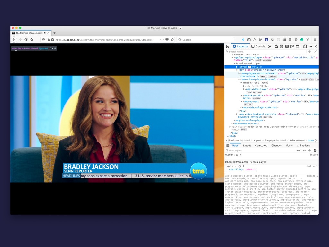329x247 pixels.
Task: Click the event badge on amp-playback-controls-exit
Action: [x=264, y=76]
